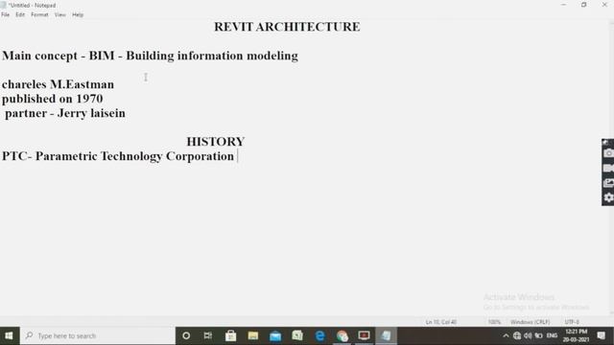Click the network icon in system tray
This screenshot has width=614, height=345.
pos(517,335)
